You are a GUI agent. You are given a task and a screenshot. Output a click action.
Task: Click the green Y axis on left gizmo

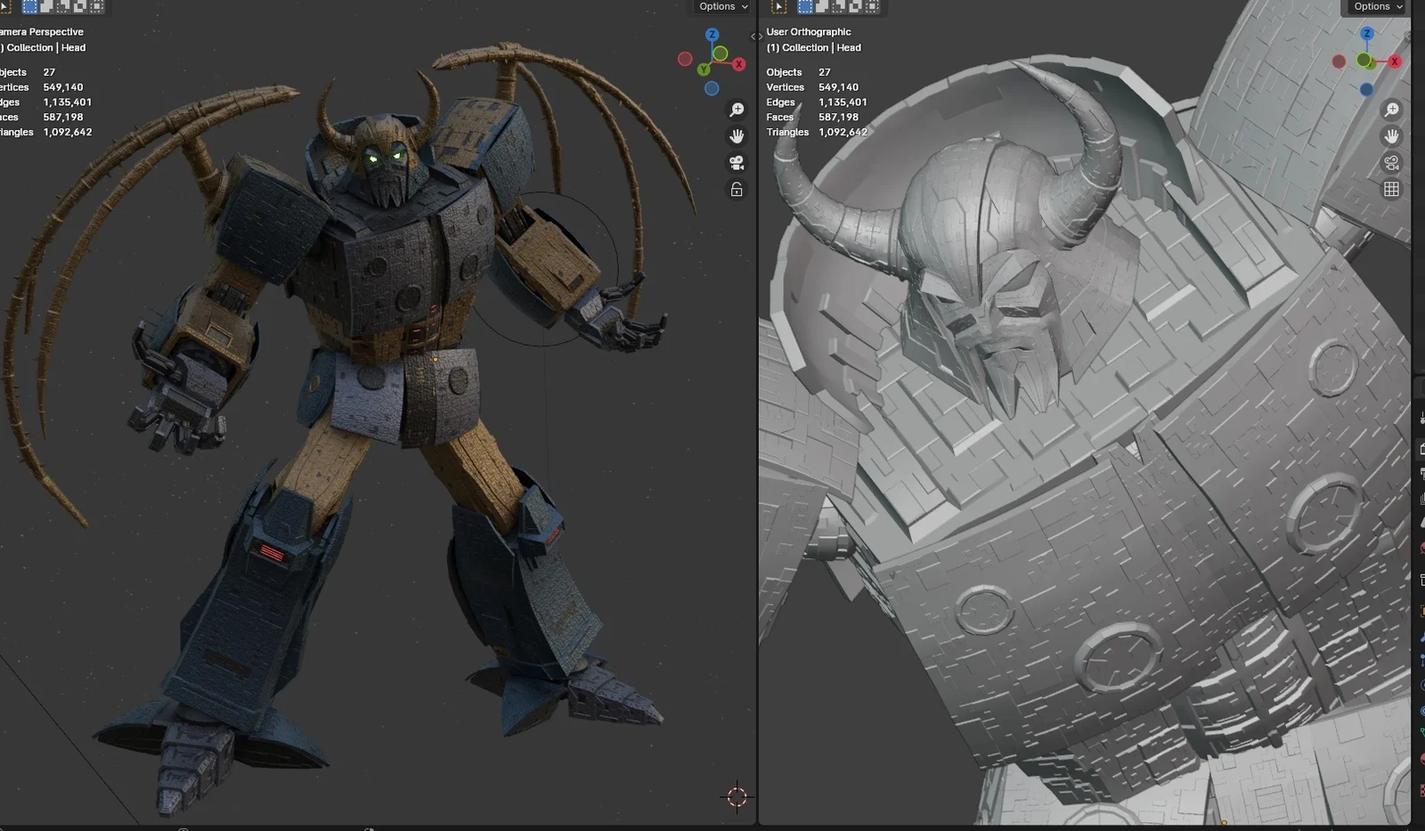coord(704,69)
